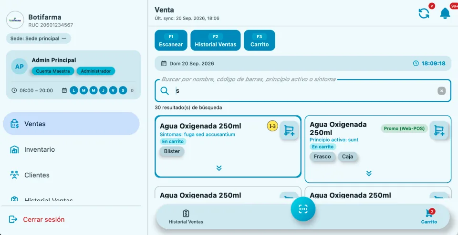
Task: Focus the product search input field
Action: click(303, 91)
